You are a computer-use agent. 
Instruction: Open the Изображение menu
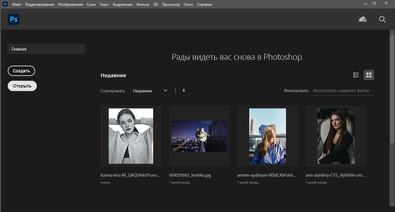coord(70,4)
